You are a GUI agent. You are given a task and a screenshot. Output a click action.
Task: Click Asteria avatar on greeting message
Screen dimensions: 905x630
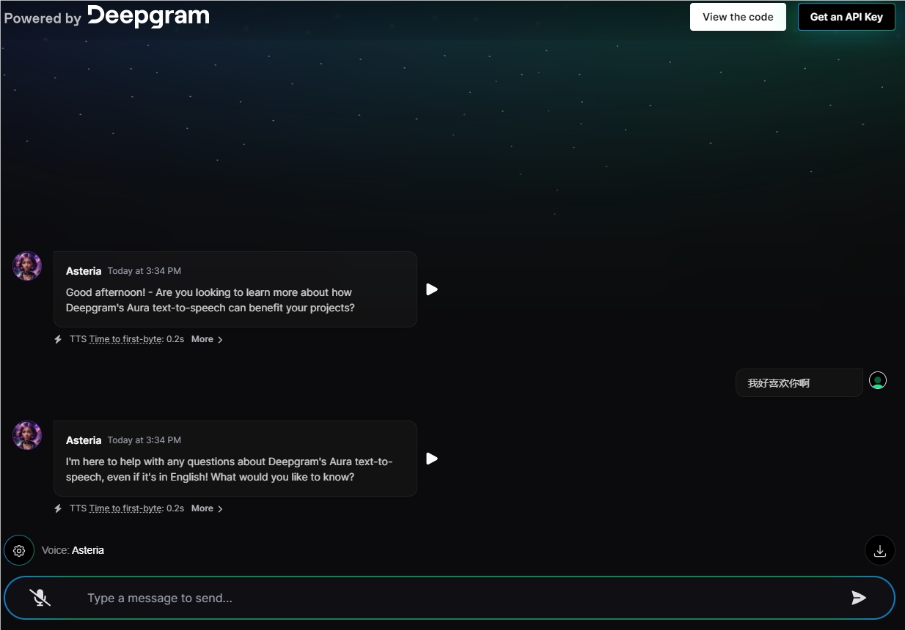[27, 266]
